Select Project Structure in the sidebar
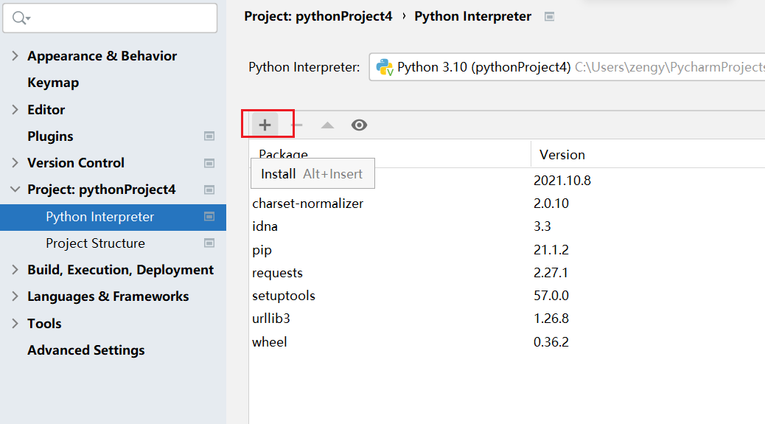 click(95, 243)
